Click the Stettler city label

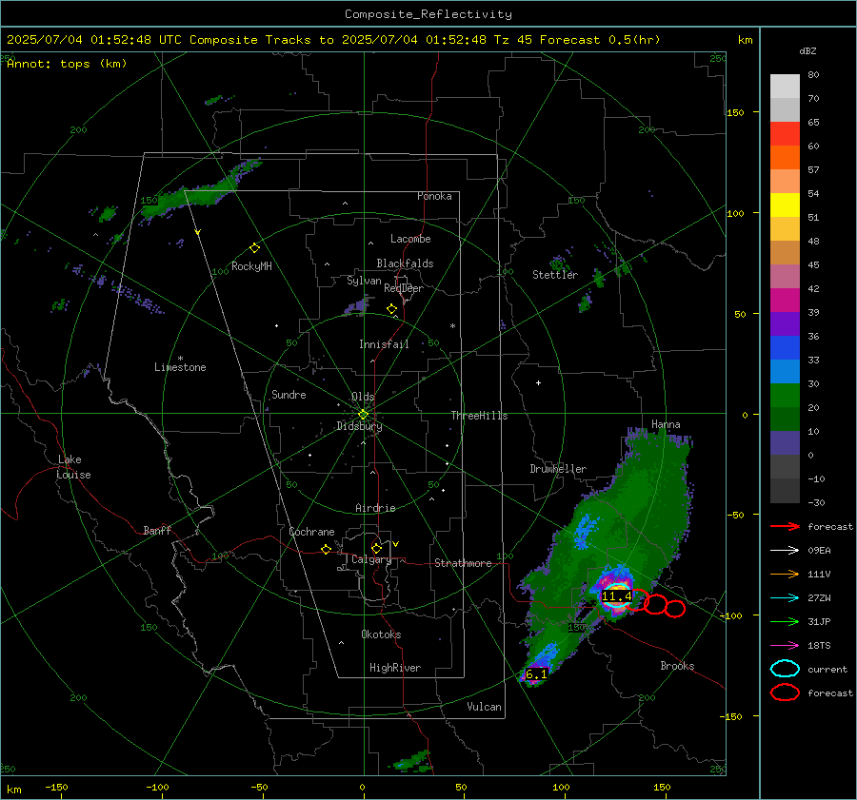click(x=555, y=275)
